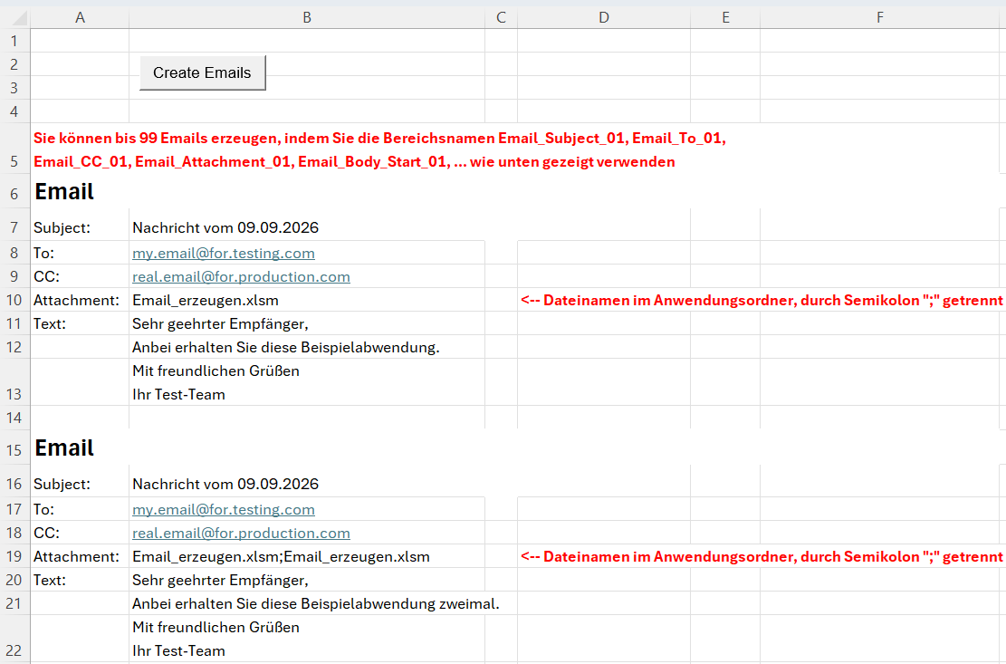Screen dimensions: 1006x664
Task: Select the red instruction text starting 'Sie können bis 99 Emails'
Action: (379, 149)
